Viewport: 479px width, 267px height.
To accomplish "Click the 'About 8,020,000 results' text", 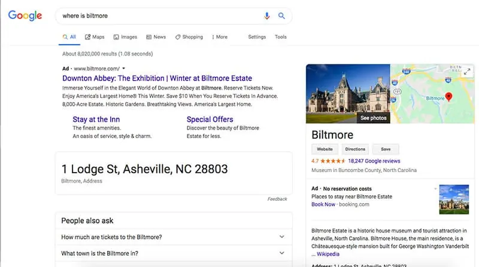I will tap(108, 54).
